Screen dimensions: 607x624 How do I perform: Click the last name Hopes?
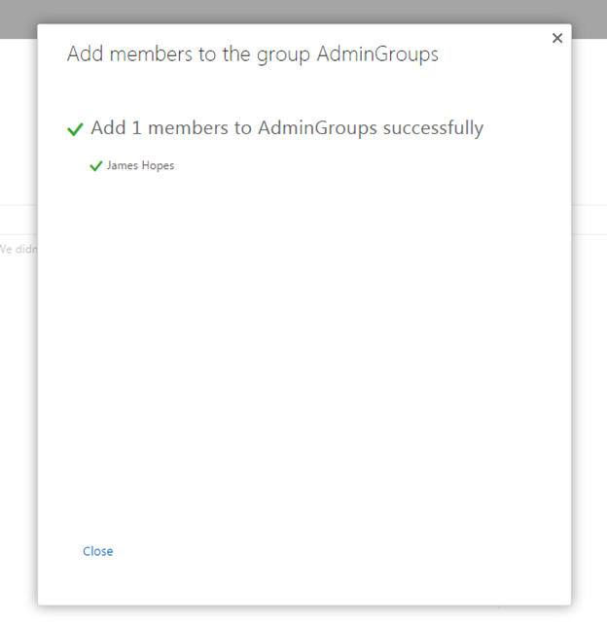(x=158, y=166)
